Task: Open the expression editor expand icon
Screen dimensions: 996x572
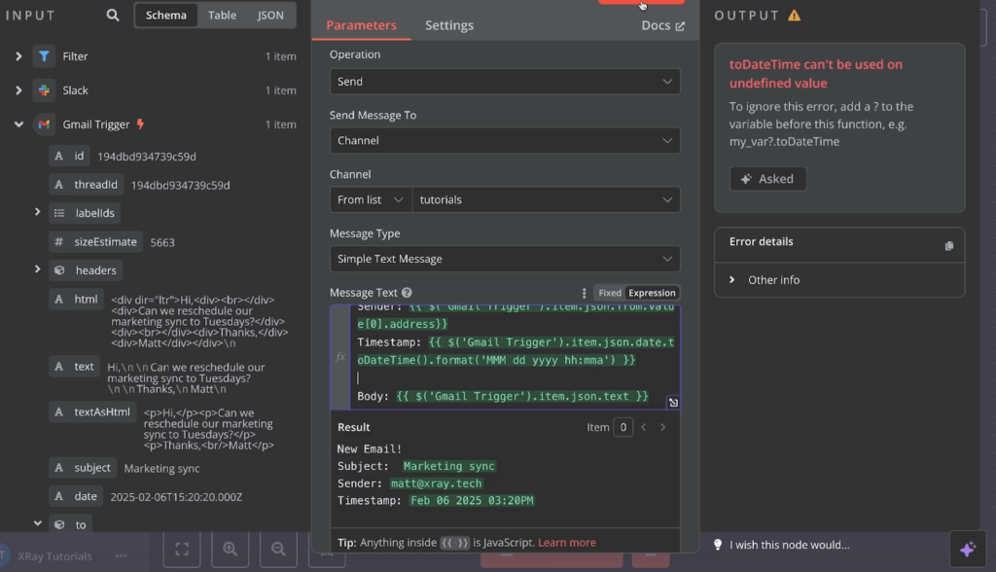Action: coord(672,402)
